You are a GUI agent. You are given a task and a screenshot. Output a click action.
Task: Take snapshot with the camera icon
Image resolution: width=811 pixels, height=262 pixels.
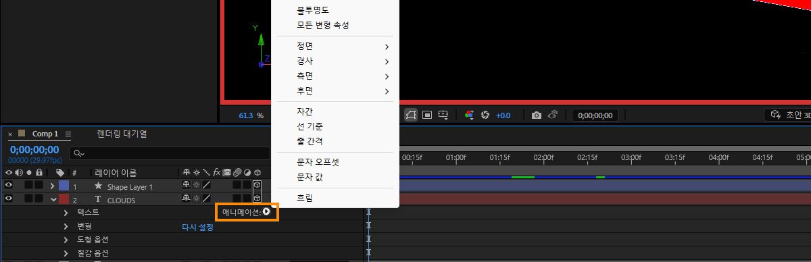[536, 115]
